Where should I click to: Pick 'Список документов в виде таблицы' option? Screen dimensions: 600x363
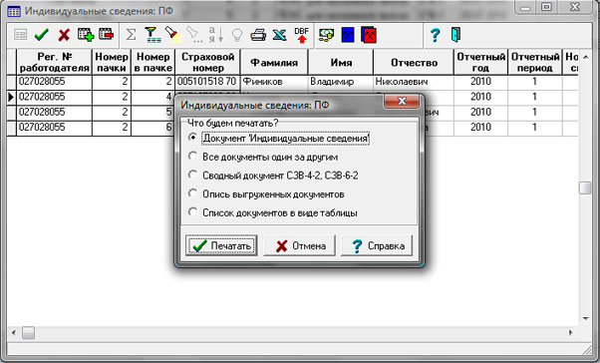point(273,212)
